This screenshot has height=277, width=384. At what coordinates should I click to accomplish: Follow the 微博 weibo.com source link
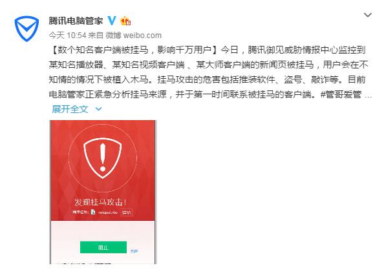coord(134,36)
